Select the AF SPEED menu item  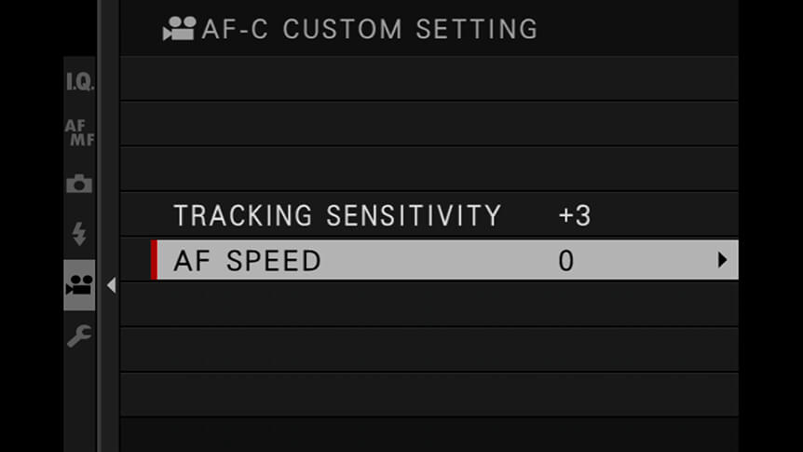[247, 260]
